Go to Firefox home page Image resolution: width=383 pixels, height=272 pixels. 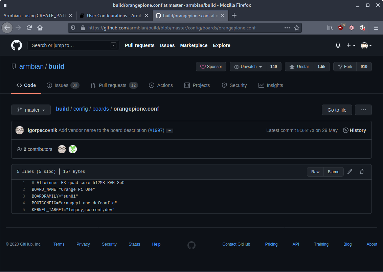click(x=40, y=28)
